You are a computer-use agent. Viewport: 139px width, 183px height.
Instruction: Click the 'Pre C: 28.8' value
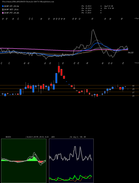coord(86,13)
